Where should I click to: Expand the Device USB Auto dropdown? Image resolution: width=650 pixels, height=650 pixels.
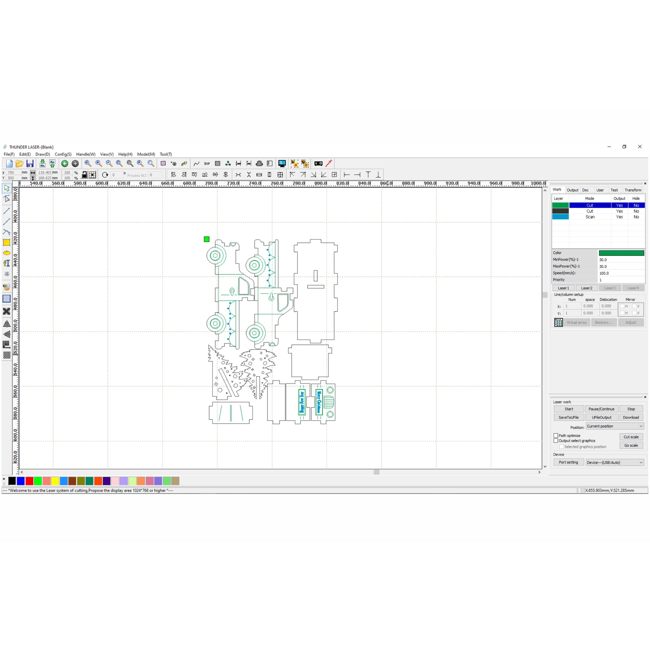(614, 463)
